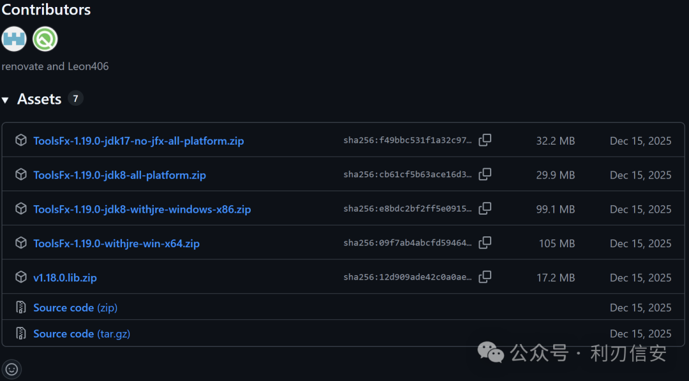Collapse the Assets section
689x381 pixels.
point(6,100)
